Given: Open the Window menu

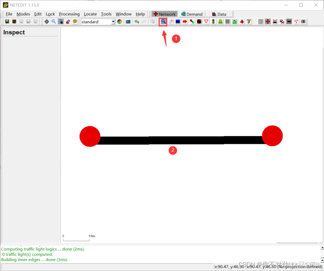Looking at the screenshot, I should pyautogui.click(x=124, y=14).
